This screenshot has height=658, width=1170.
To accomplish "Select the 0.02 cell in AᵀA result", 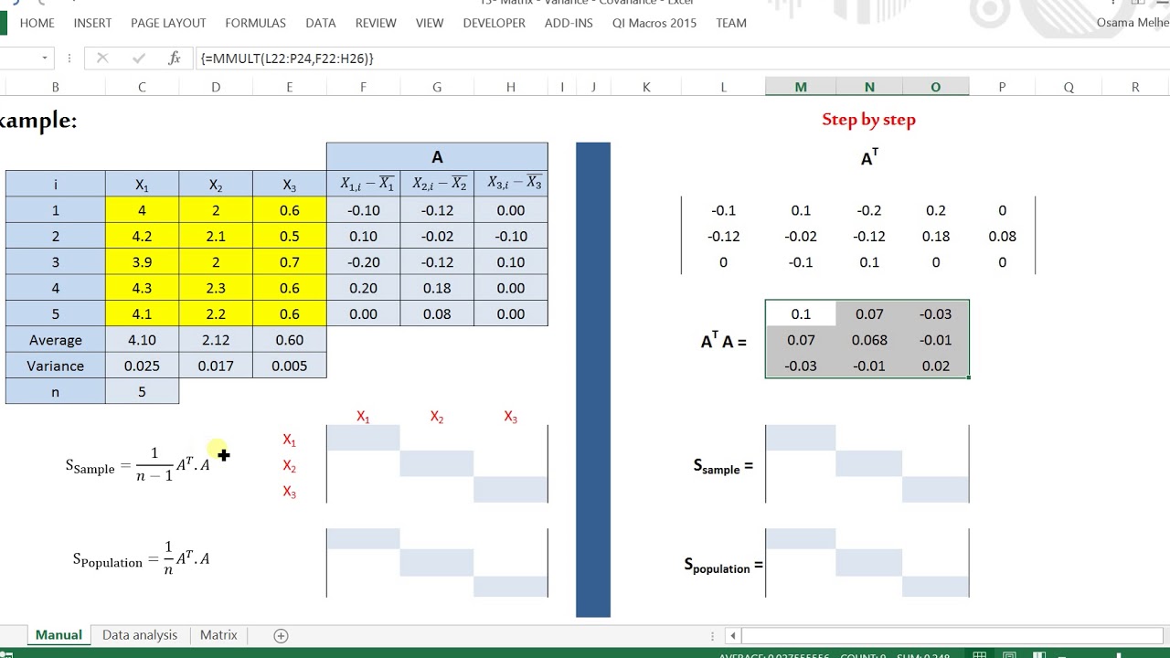I will coord(936,366).
